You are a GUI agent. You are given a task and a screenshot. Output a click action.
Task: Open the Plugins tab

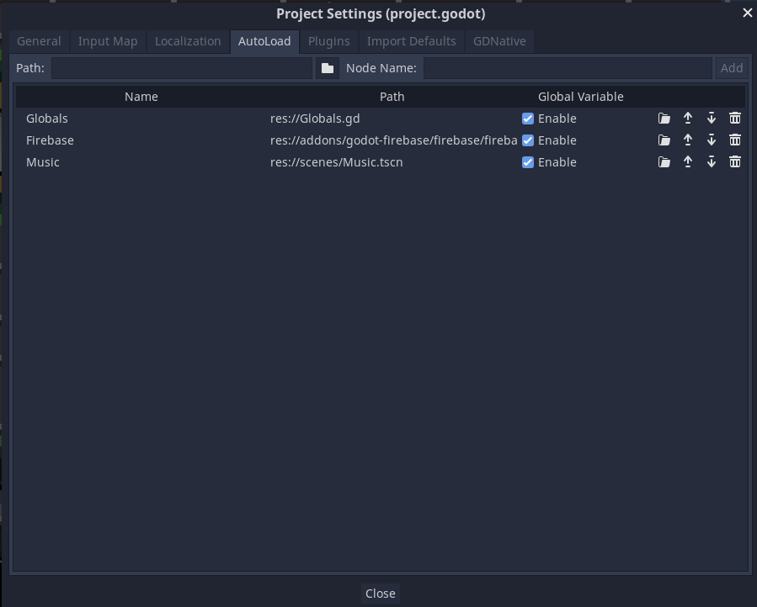click(x=328, y=40)
